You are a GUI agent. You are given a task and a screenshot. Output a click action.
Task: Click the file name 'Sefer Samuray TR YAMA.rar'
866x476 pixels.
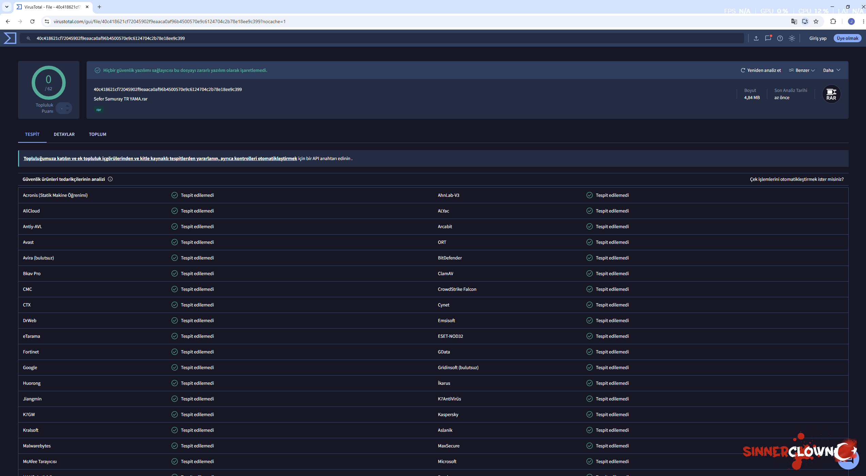pos(121,99)
